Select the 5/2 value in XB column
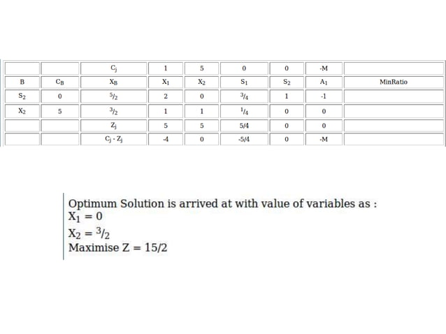 coord(113,96)
